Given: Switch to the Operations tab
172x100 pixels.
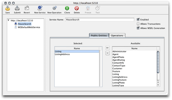Looking at the screenshot, I should 117,36.
